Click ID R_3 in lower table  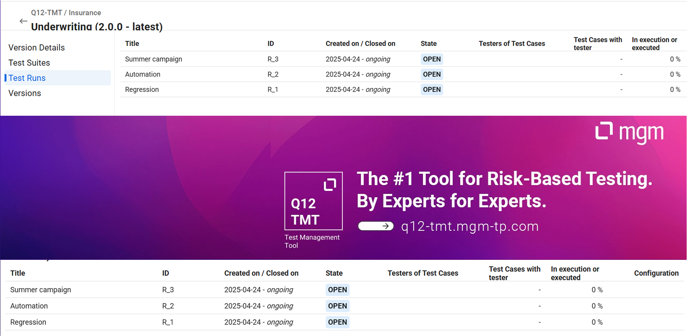(168, 290)
